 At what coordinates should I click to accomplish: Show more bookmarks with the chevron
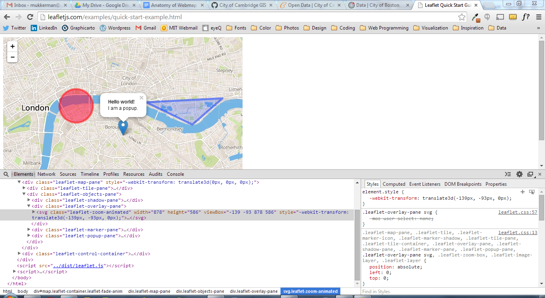[539, 28]
